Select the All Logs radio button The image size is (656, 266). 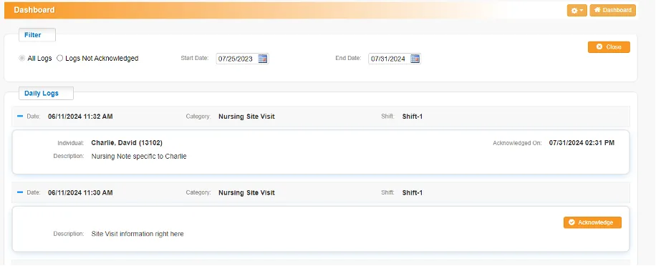(x=21, y=59)
